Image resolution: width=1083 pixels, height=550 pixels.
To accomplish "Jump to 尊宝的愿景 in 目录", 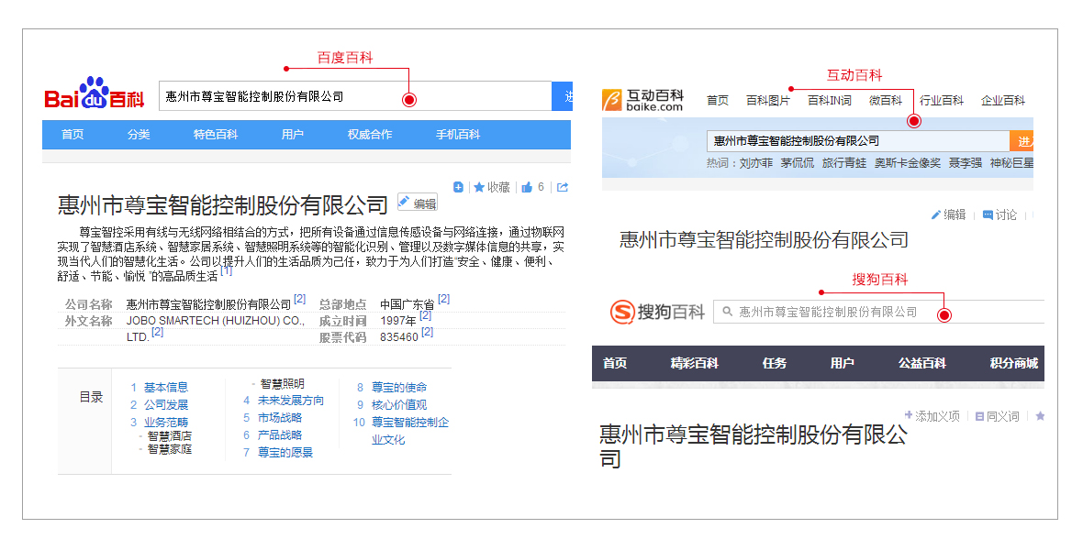I will [x=285, y=452].
